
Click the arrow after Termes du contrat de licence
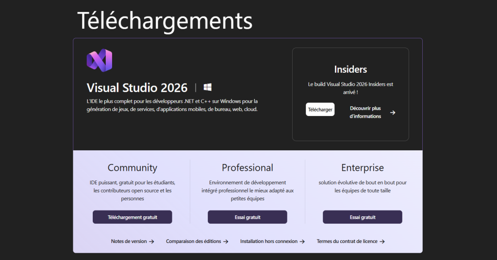pos(382,242)
